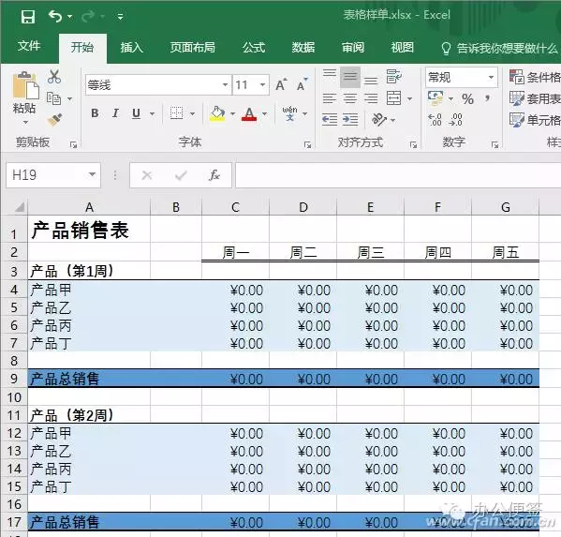Screen dimensions: 561x537
Task: Click the Top Align icon
Action: tap(330, 73)
